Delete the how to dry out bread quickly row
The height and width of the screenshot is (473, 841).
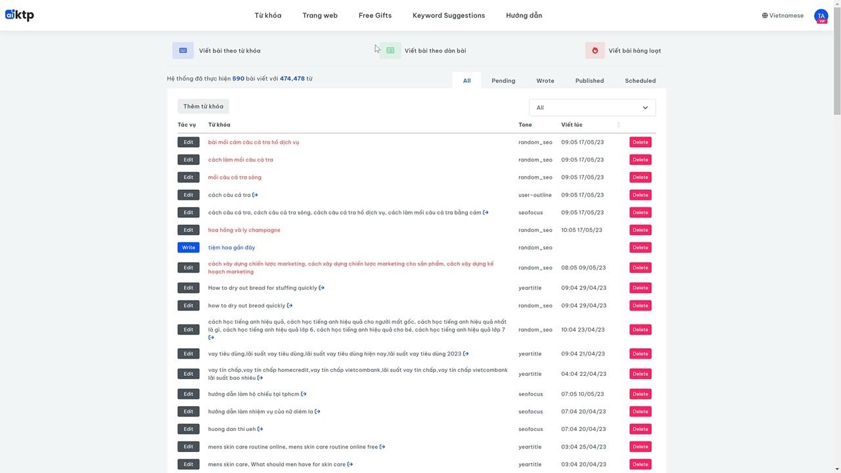(x=641, y=305)
